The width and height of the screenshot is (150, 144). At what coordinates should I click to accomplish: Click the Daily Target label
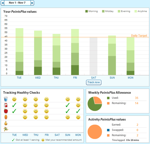coord(139,36)
